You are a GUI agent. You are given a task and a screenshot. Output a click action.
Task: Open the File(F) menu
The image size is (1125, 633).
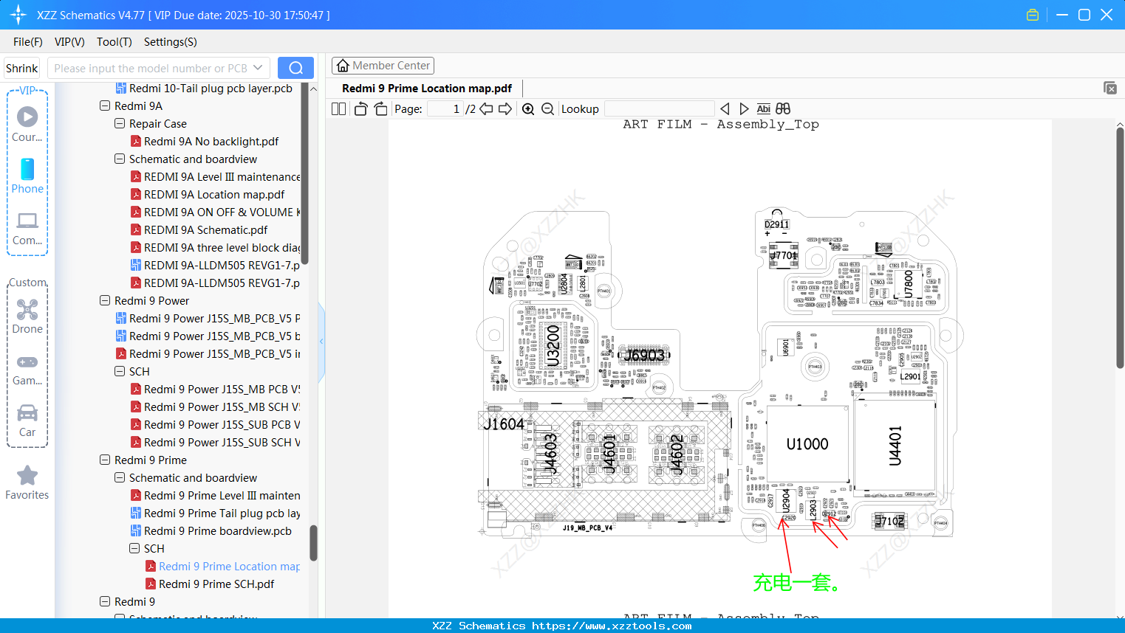[28, 42]
